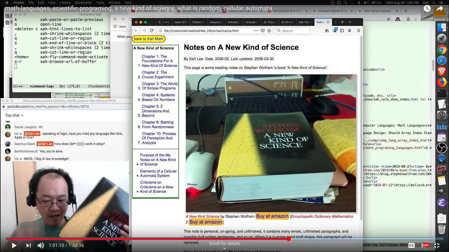Exit fullscreen mode
Viewport: 449px width, 252px height.
pyautogui.click(x=437, y=245)
